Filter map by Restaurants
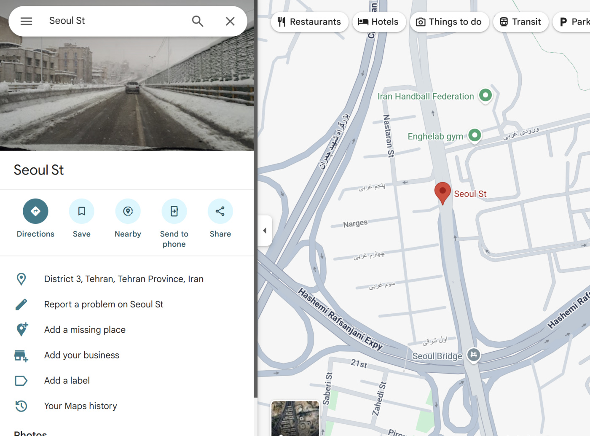Screen dimensions: 590x436 (309, 22)
